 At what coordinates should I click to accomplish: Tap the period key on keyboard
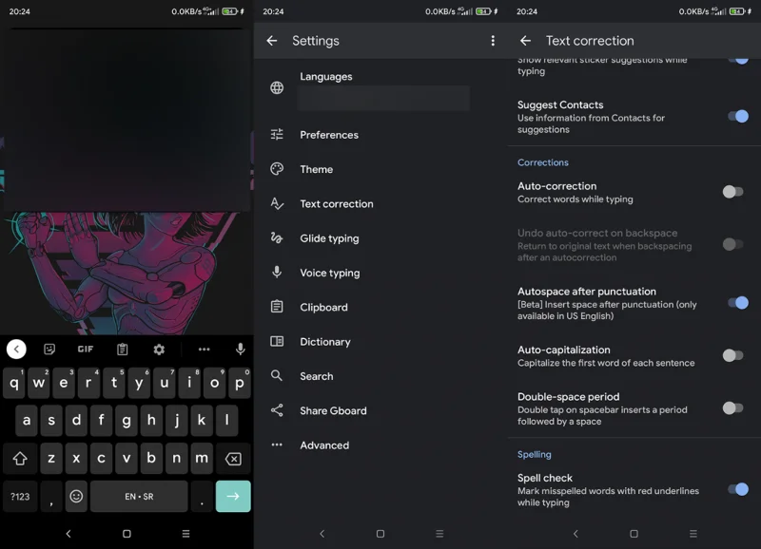tap(202, 496)
